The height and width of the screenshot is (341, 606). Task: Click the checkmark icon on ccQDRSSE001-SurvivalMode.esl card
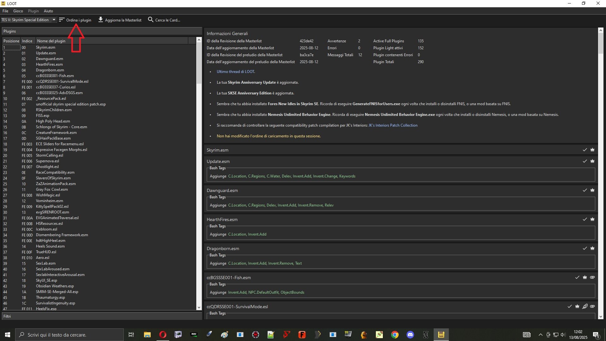click(570, 307)
